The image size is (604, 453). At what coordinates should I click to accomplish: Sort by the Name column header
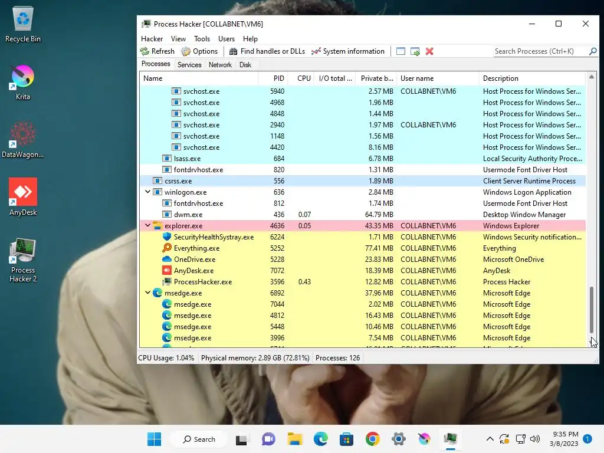tap(199, 78)
